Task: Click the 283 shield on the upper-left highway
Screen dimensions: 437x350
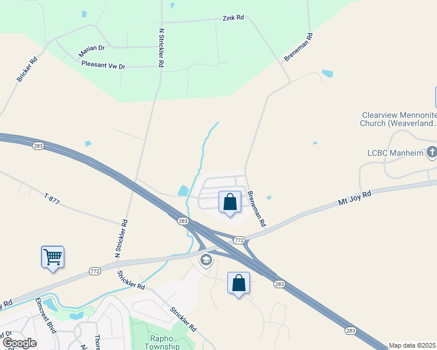Action: click(x=38, y=146)
